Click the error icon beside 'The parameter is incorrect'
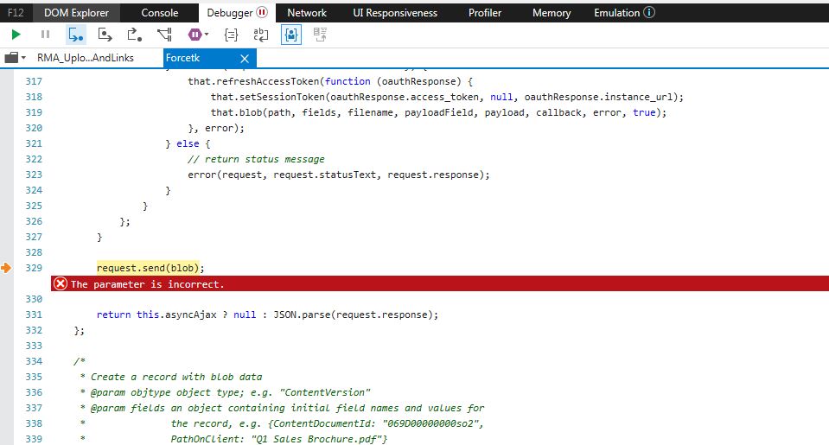 click(61, 284)
